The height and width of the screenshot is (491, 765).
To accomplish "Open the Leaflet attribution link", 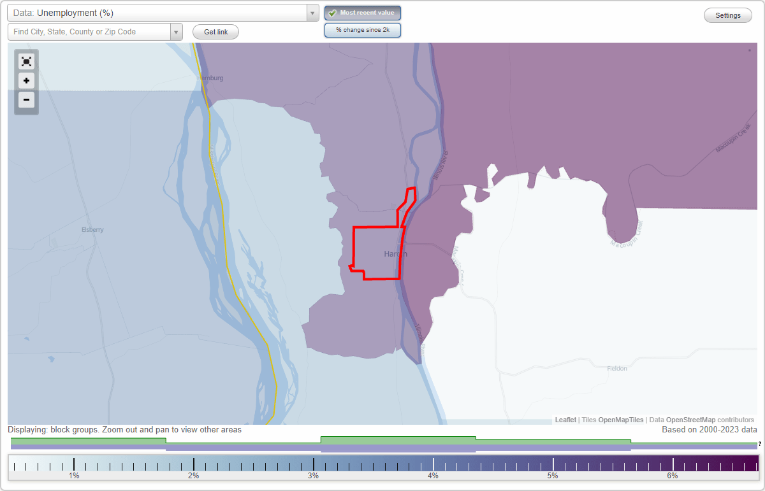I will [564, 420].
